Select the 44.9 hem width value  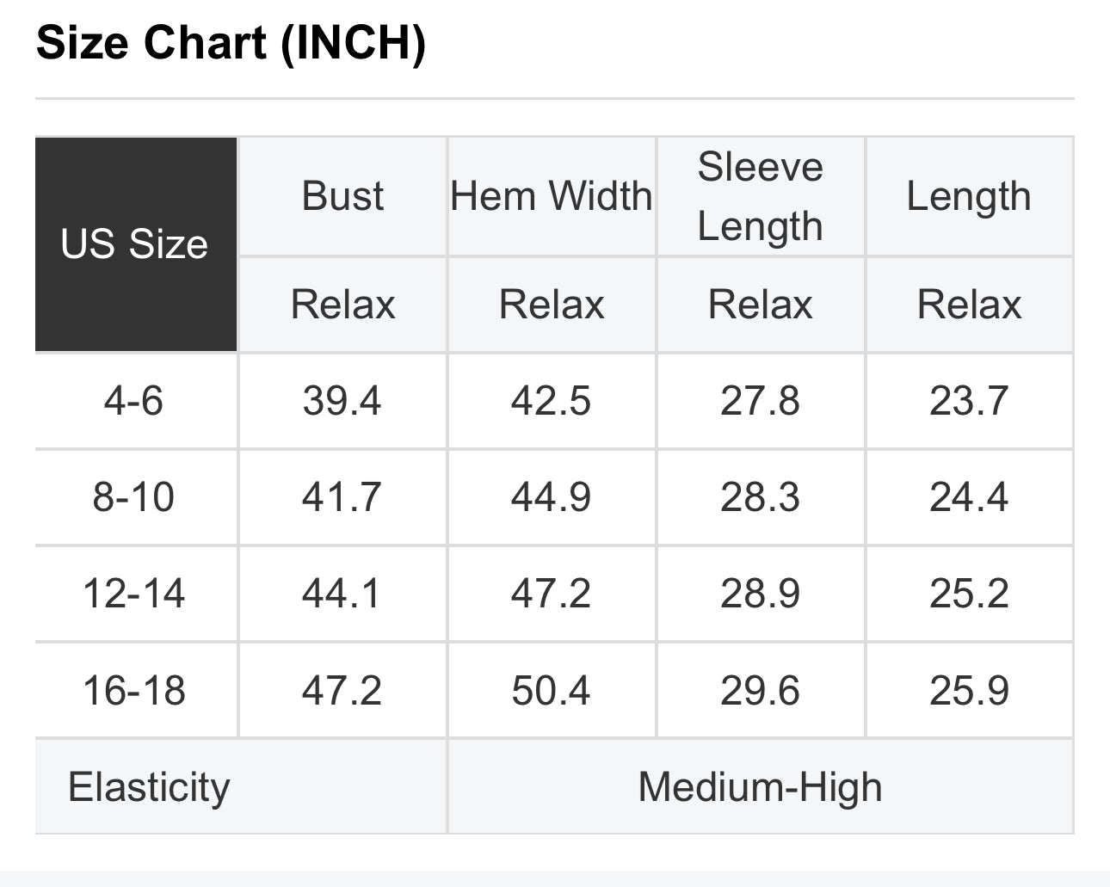(551, 497)
